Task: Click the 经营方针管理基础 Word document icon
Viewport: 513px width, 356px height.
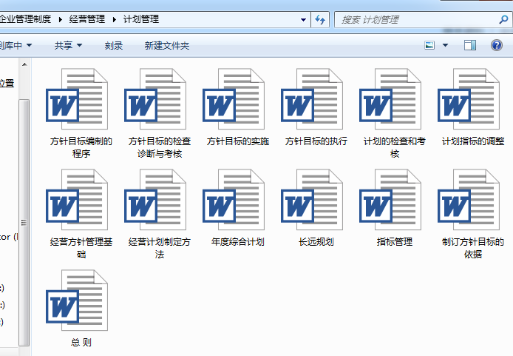Action: click(x=77, y=199)
